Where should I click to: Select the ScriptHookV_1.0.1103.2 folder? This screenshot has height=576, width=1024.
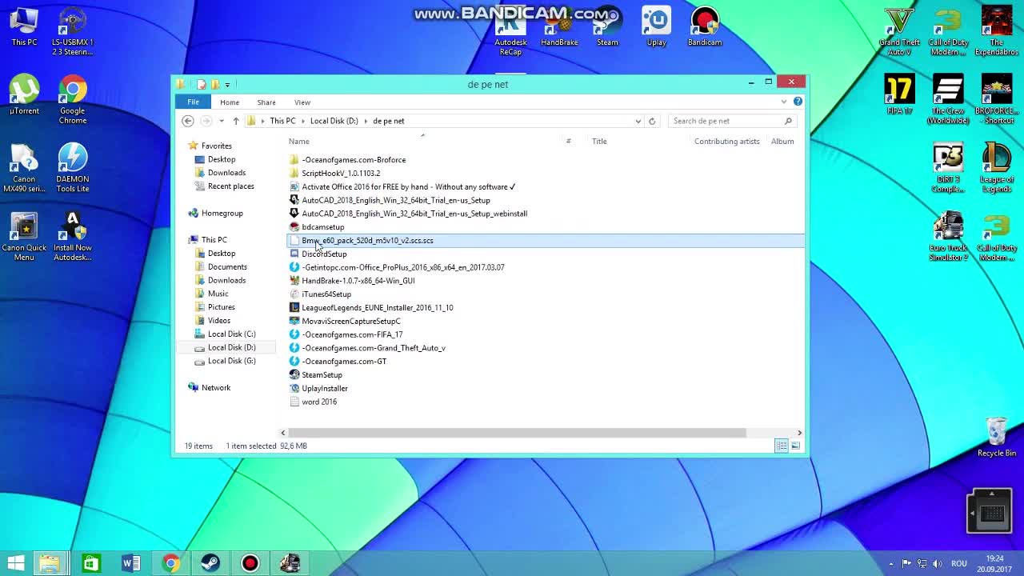(341, 173)
